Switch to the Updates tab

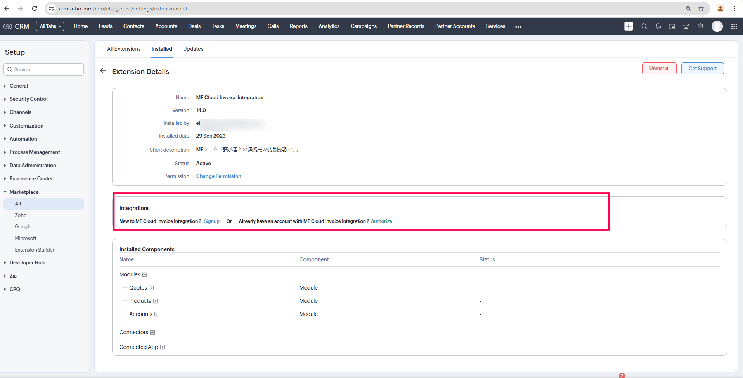(x=193, y=49)
